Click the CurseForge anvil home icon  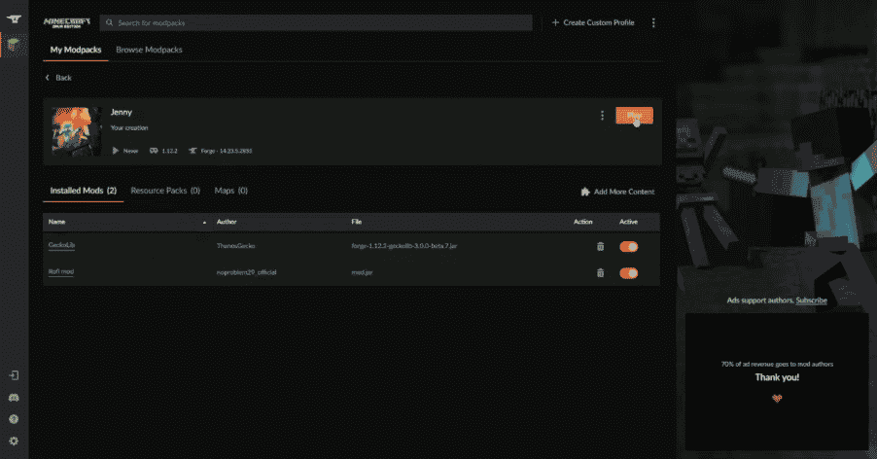tap(13, 21)
